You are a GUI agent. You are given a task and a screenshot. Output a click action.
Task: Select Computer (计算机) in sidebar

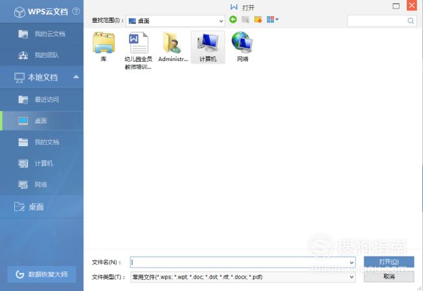tap(42, 164)
